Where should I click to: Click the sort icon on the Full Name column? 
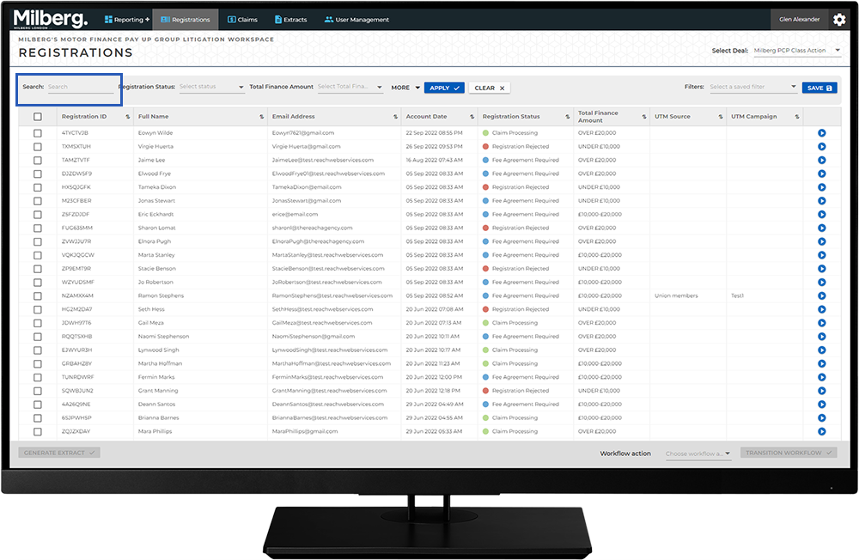[261, 117]
